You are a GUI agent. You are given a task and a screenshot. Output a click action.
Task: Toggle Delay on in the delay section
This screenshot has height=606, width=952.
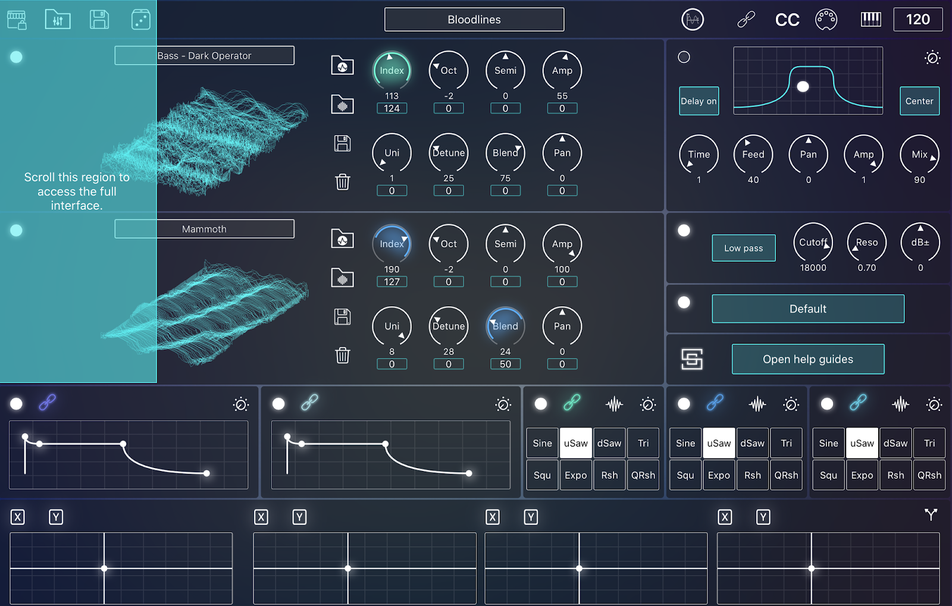pos(699,101)
